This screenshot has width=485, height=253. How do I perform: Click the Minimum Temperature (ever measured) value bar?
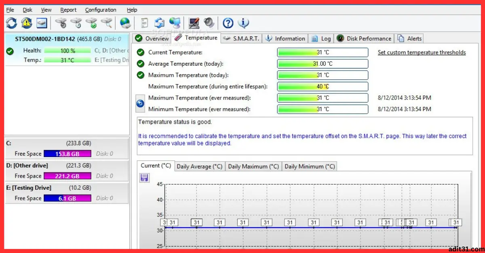pos(323,109)
